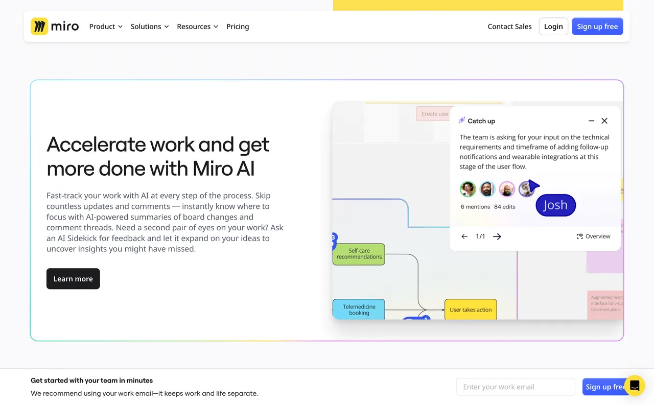Minimize the Catch up panel

pos(591,121)
